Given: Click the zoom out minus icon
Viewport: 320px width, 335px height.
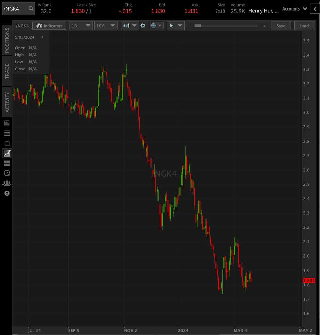Looking at the screenshot, I should click(x=192, y=26).
